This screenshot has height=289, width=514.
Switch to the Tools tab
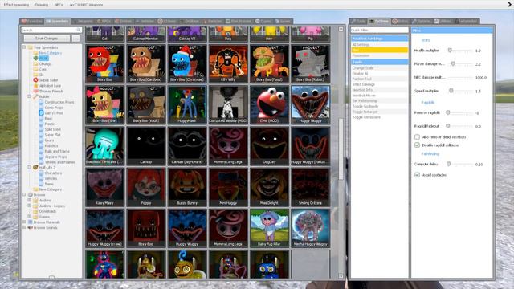358,22
